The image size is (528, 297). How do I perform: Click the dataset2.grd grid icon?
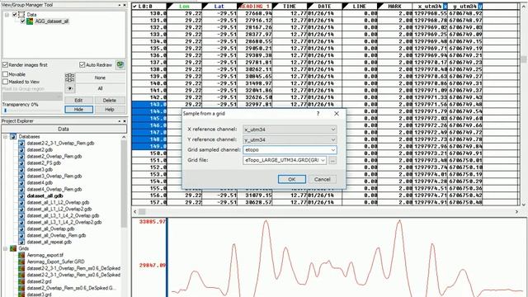click(x=21, y=281)
